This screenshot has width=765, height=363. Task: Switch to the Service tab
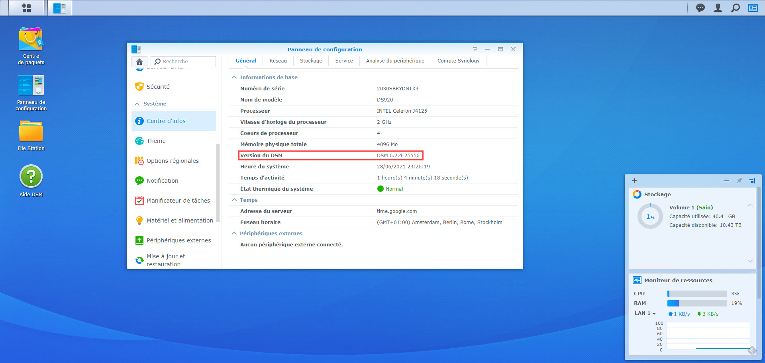pos(344,61)
